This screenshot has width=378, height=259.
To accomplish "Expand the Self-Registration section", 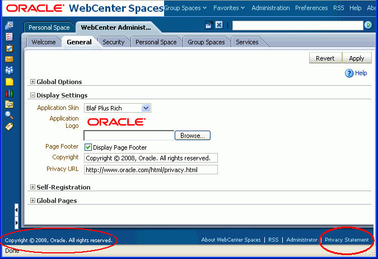I will pos(32,187).
